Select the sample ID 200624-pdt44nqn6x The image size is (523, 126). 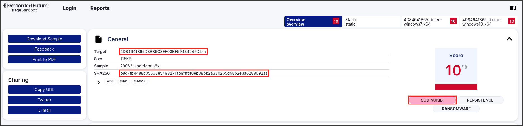point(140,66)
